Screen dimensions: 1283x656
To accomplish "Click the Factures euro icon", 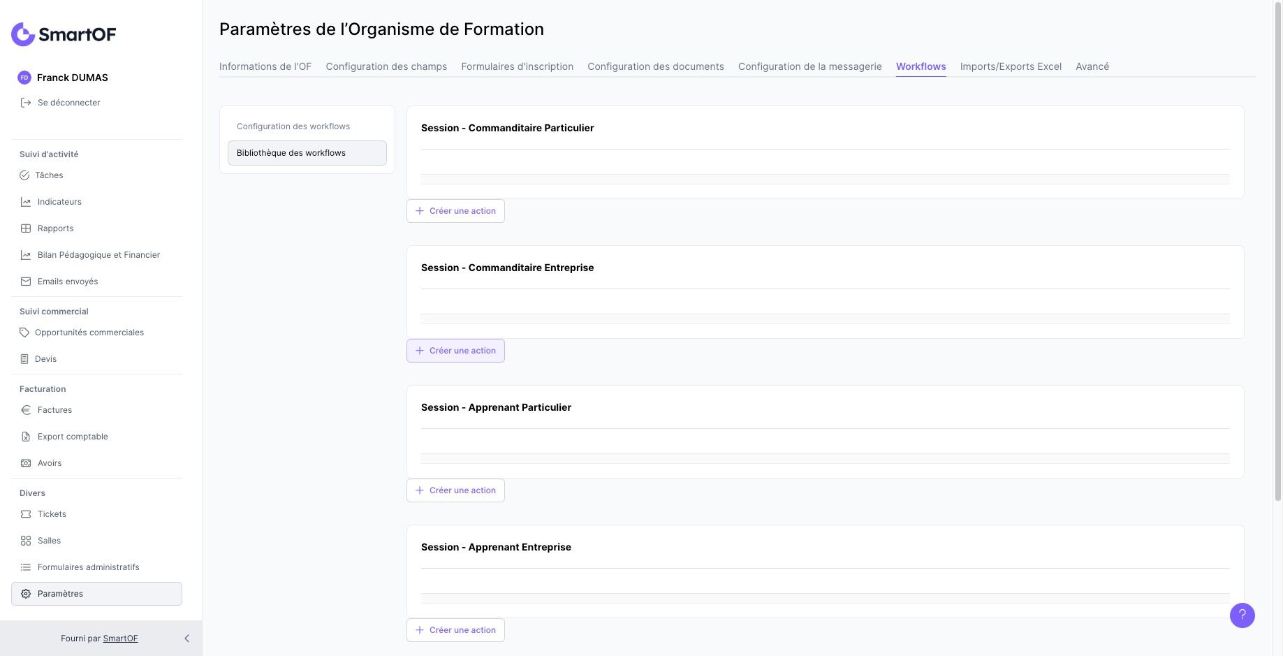I will pos(26,410).
